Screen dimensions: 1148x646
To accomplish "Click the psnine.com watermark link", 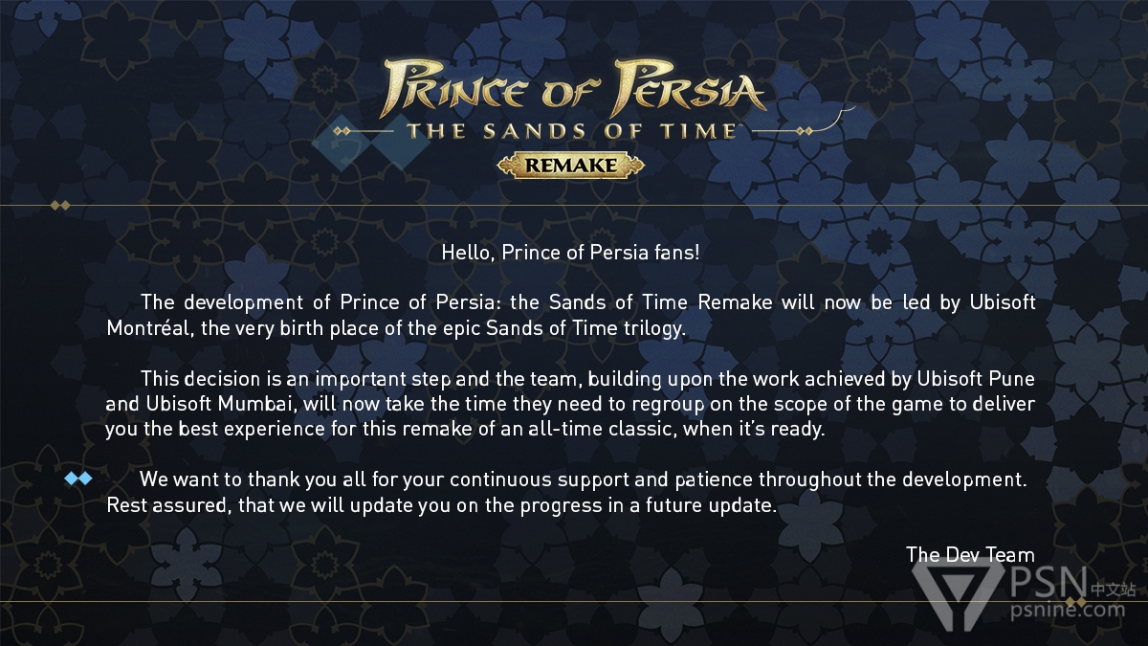I will [x=1066, y=609].
